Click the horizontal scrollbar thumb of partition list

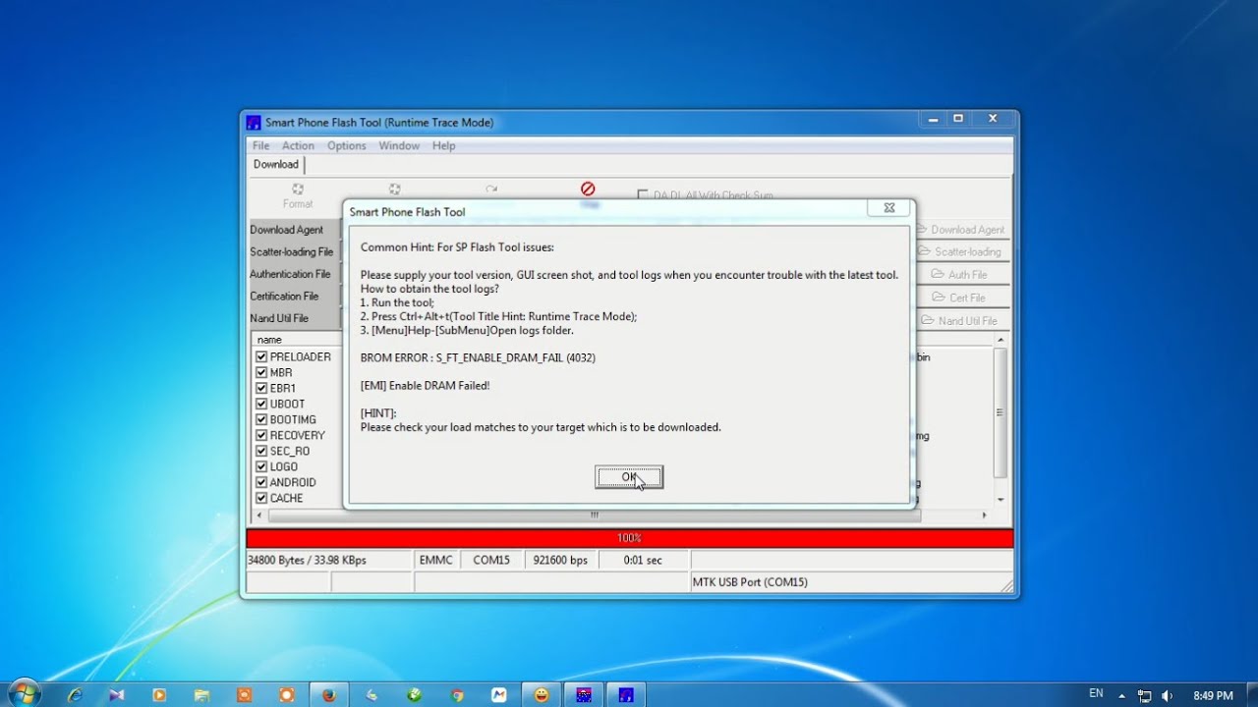pyautogui.click(x=594, y=515)
